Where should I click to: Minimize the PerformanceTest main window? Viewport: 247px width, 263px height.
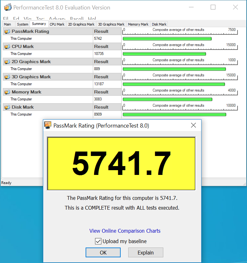pos(191,7)
